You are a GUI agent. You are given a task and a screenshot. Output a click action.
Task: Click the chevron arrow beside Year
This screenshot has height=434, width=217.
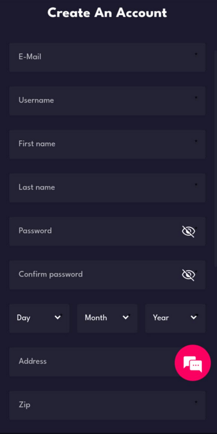click(x=194, y=317)
